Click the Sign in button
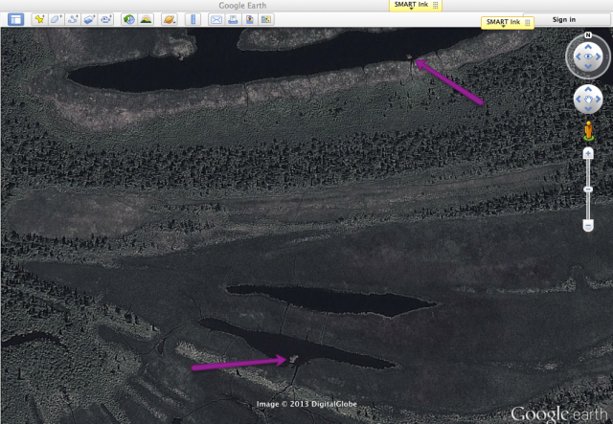This screenshot has height=424, width=613. pyautogui.click(x=564, y=19)
